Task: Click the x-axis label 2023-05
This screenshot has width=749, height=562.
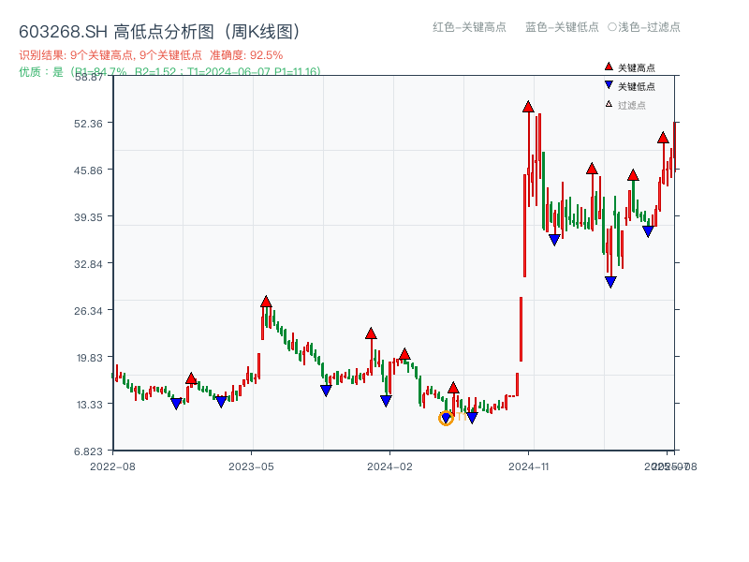Action: pos(251,466)
